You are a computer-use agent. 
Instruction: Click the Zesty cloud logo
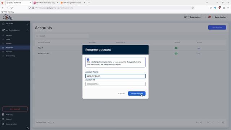8,17
